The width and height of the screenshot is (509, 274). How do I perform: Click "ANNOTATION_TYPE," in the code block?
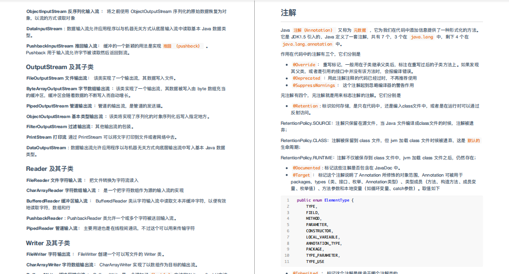[x=323, y=243]
